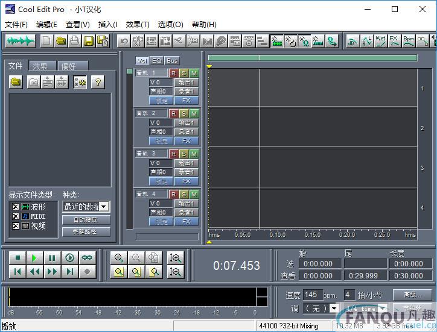Switch to the 偏好 panel tab

tap(73, 66)
